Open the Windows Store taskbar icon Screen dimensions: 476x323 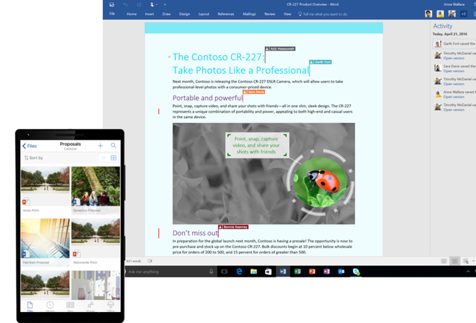pyautogui.click(x=268, y=271)
